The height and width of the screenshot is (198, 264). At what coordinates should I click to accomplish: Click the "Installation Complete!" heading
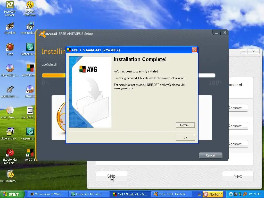click(140, 59)
